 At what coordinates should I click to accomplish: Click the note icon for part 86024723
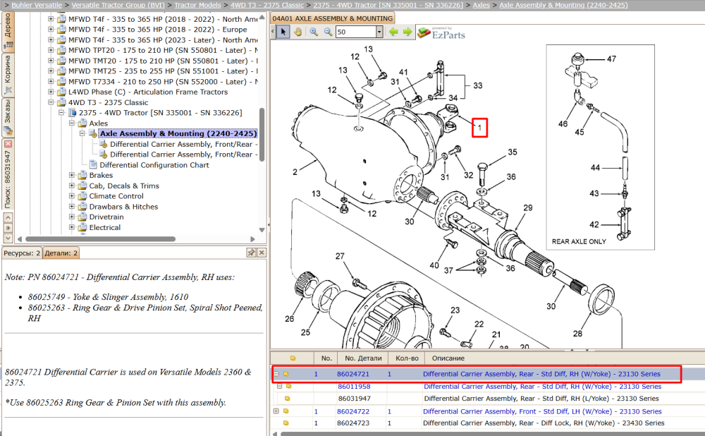[286, 423]
